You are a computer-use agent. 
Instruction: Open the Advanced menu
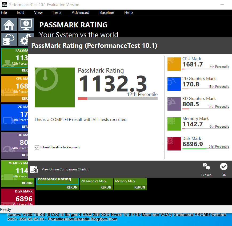coord(80,12)
